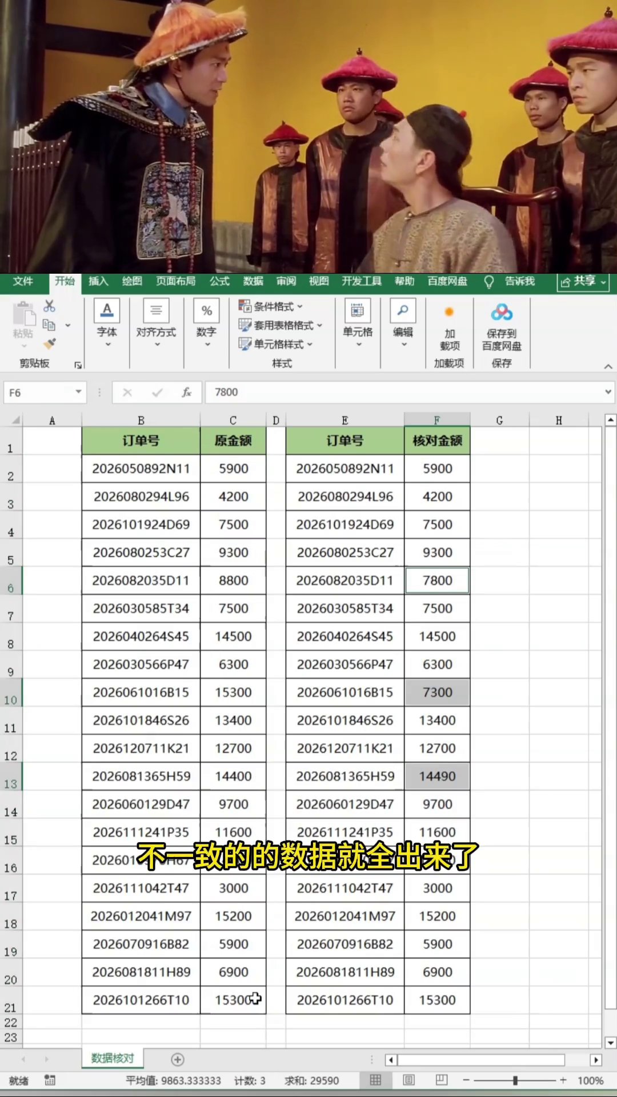Open the Name Box dropdown arrow
This screenshot has height=1097, width=617.
coord(78,392)
